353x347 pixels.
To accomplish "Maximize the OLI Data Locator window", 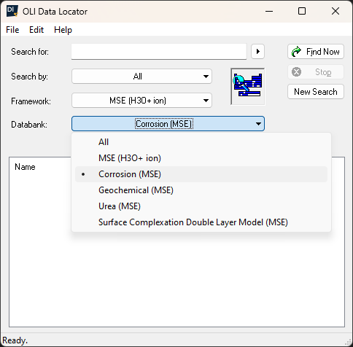I will (x=302, y=11).
